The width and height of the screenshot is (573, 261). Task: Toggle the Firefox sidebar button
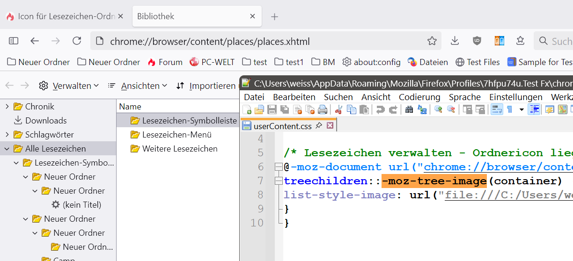pyautogui.click(x=14, y=41)
